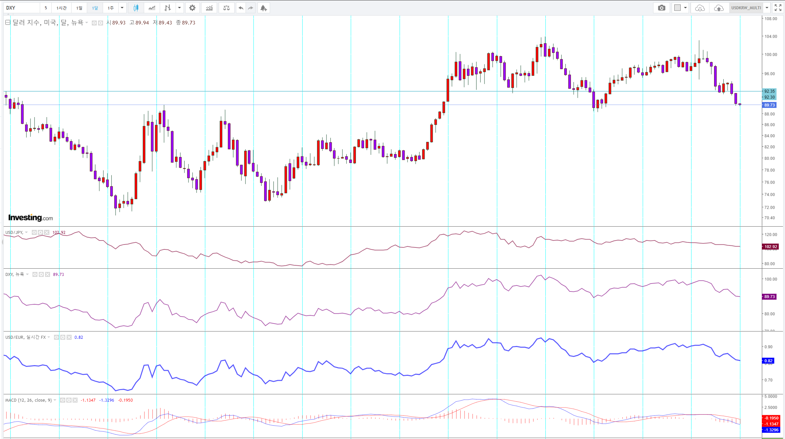Select candlestick chart type icon
Screen dimensions: 785x439
coord(136,8)
